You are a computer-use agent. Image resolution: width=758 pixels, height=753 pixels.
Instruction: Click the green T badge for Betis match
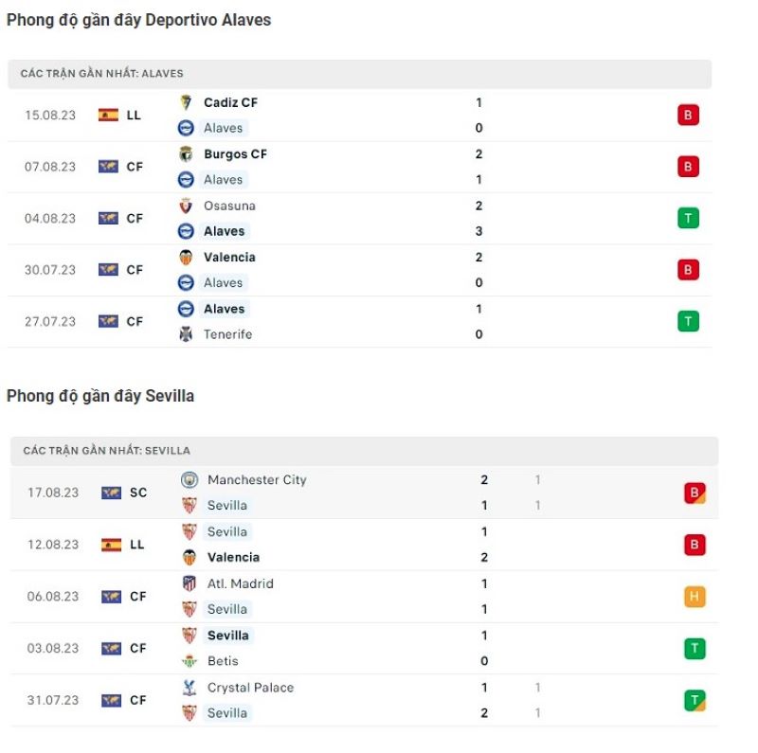[x=695, y=649]
